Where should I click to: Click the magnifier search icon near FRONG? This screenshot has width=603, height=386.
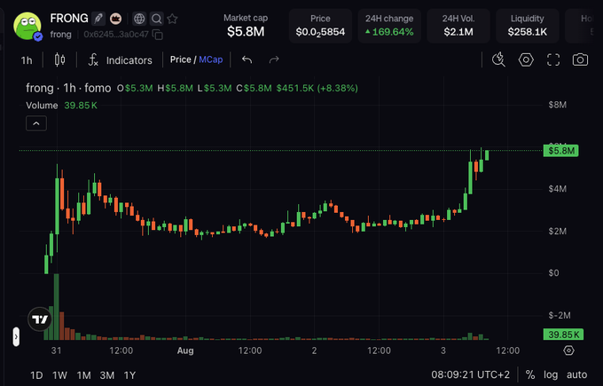coord(157,19)
